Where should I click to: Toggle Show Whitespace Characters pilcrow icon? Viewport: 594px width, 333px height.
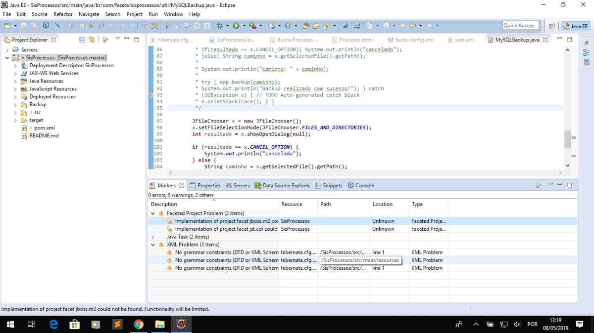[206, 26]
